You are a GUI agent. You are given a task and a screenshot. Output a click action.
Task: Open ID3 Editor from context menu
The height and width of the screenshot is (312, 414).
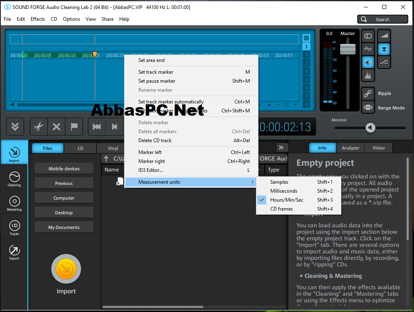[x=191, y=170]
